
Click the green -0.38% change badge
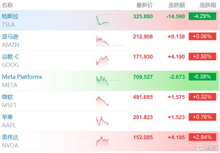coord(202,77)
